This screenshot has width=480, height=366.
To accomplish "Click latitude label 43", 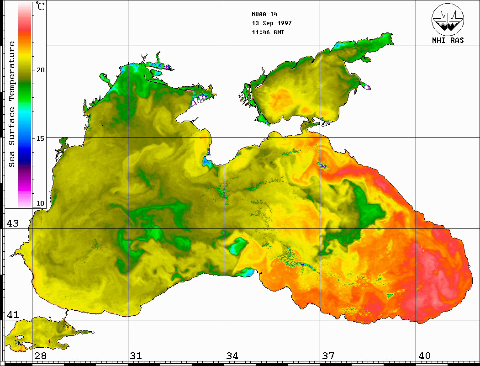I will coord(12,223).
